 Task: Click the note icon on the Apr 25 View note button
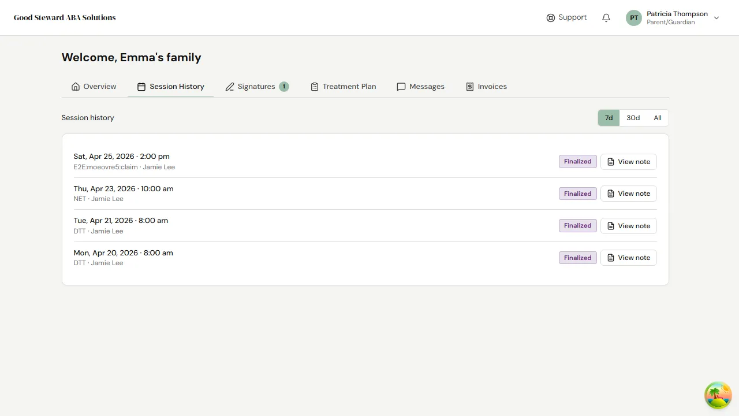[611, 161]
